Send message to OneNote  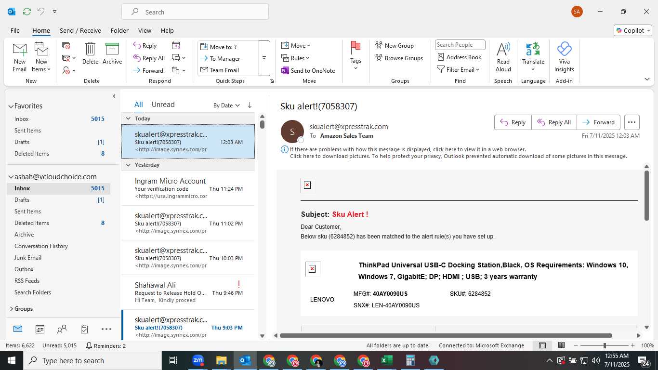point(308,70)
